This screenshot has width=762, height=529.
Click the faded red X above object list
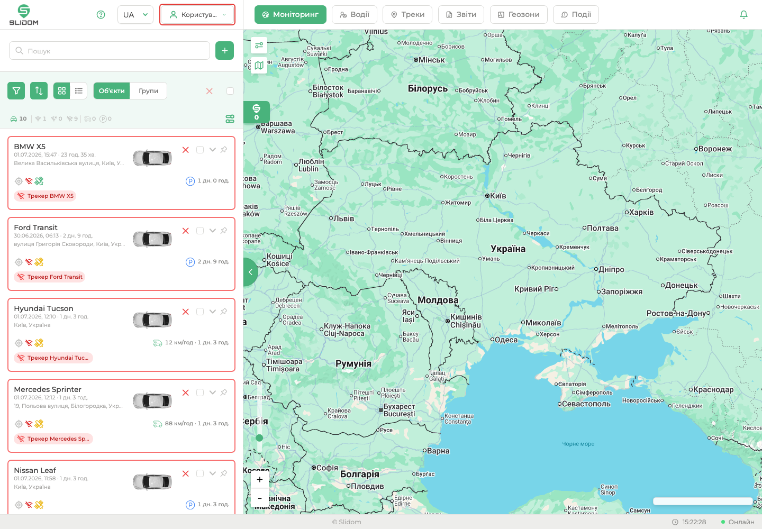pos(210,91)
